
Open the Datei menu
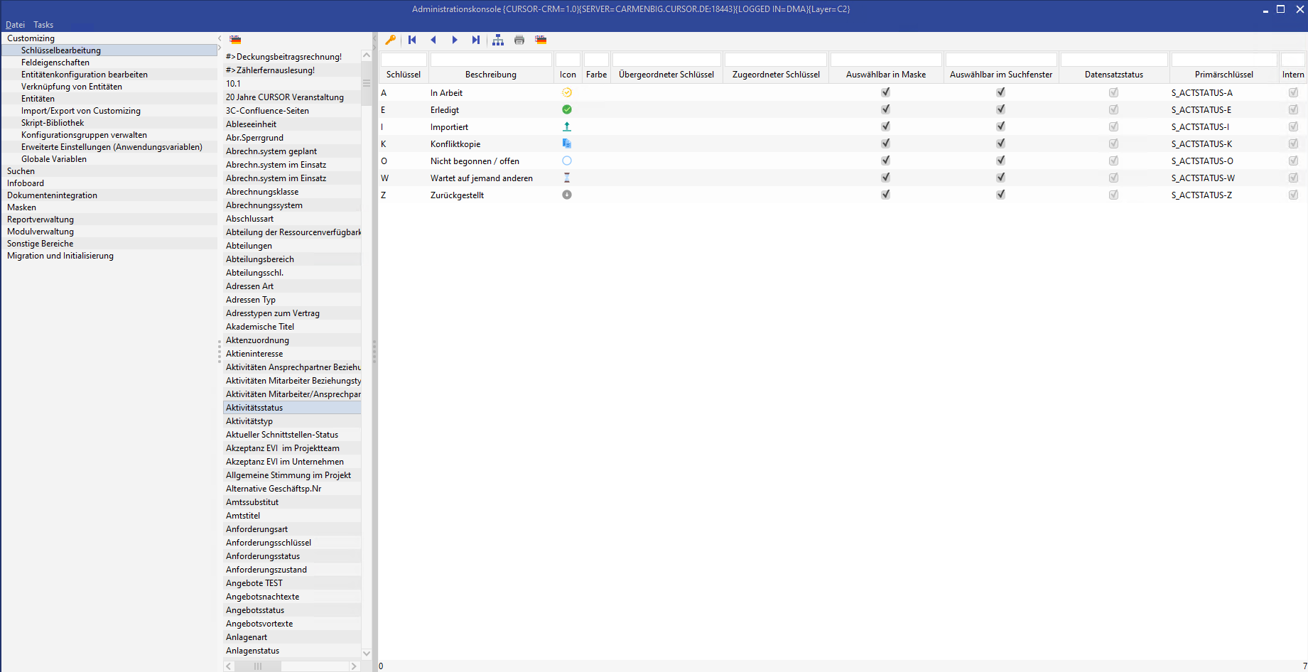pos(15,25)
